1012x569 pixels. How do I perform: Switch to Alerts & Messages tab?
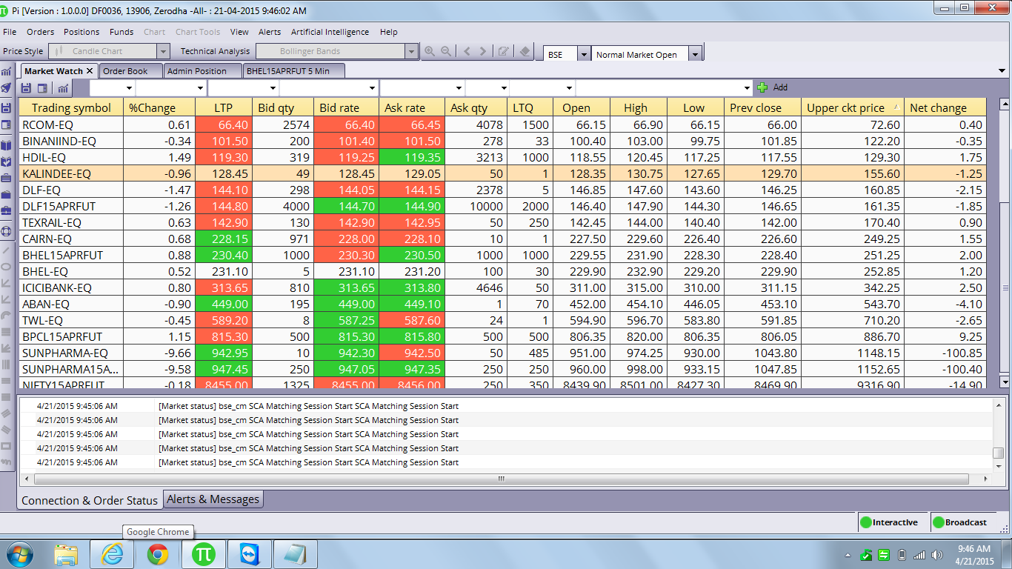(x=213, y=499)
